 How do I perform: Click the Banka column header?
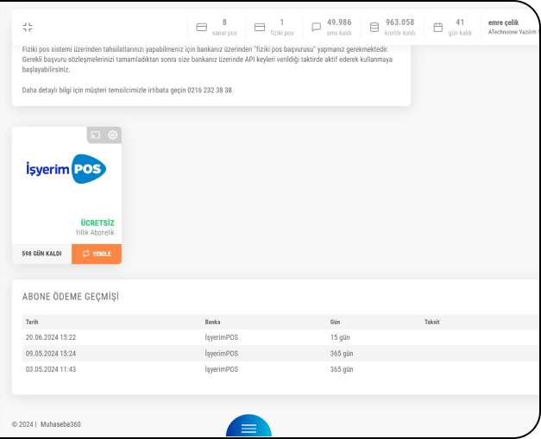pyautogui.click(x=212, y=322)
